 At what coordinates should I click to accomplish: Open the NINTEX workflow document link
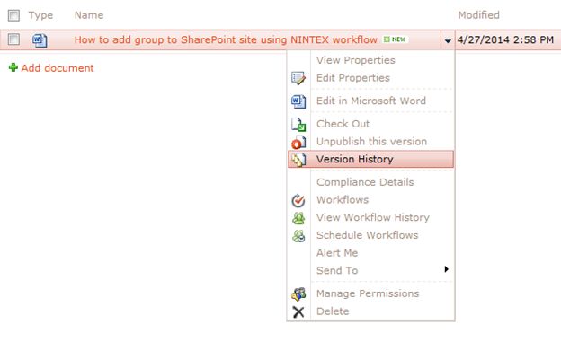[226, 39]
